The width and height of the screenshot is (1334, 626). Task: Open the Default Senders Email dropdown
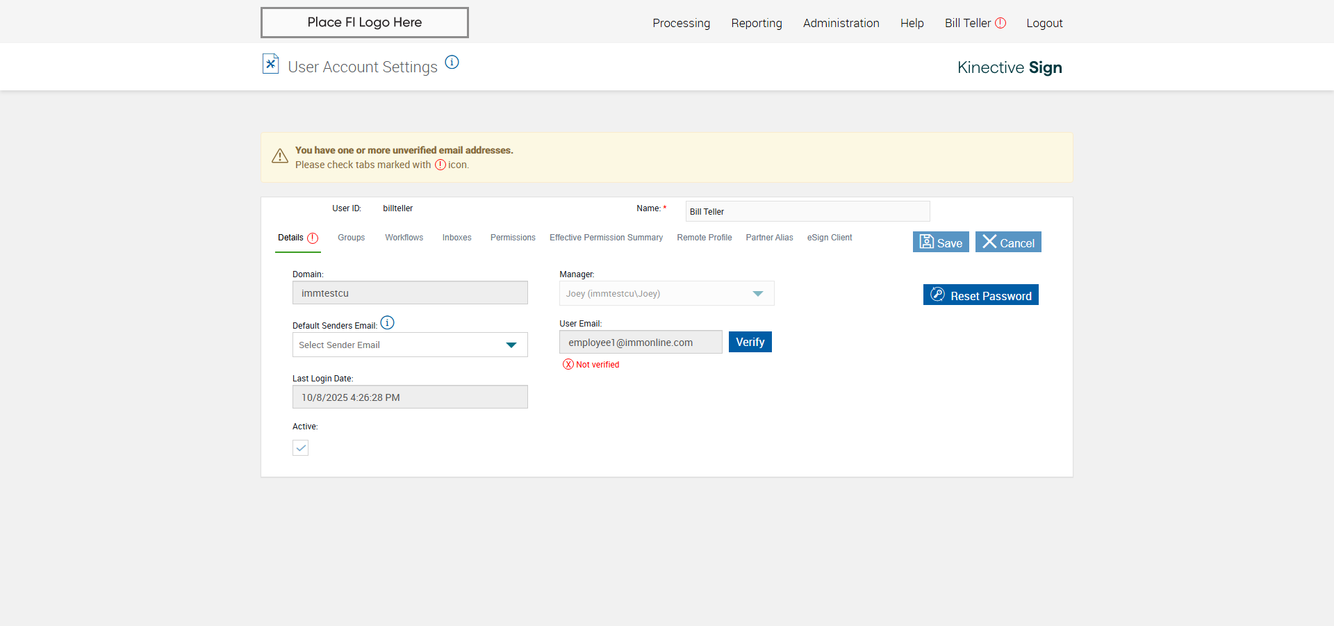pyautogui.click(x=410, y=345)
